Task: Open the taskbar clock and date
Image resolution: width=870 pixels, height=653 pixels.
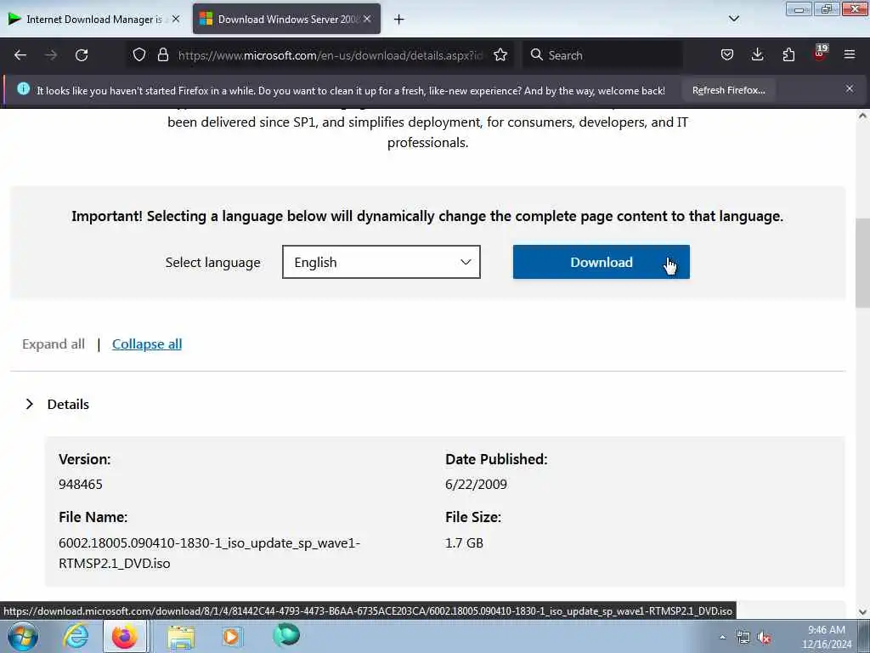Action: (x=826, y=637)
